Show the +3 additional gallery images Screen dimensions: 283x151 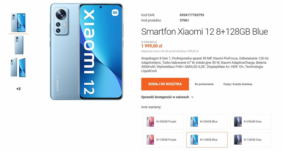tap(19, 89)
